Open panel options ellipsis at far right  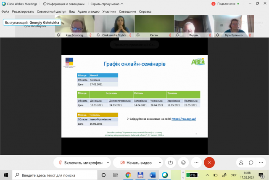(261, 162)
